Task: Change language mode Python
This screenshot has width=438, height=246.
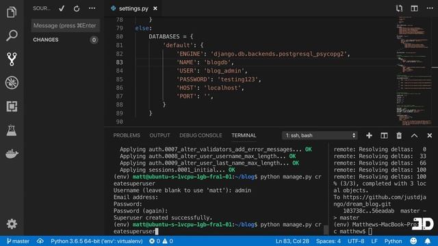Action: pyautogui.click(x=393, y=241)
